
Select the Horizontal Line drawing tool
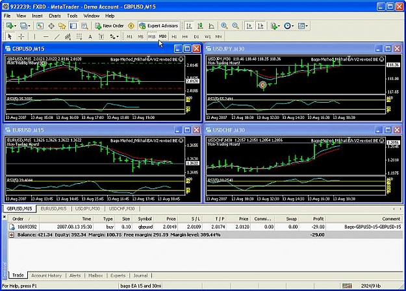46,37
